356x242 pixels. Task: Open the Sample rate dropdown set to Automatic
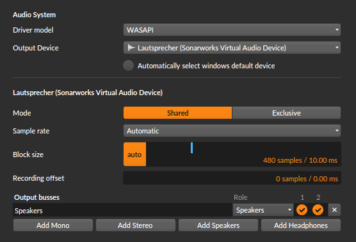pyautogui.click(x=232, y=131)
